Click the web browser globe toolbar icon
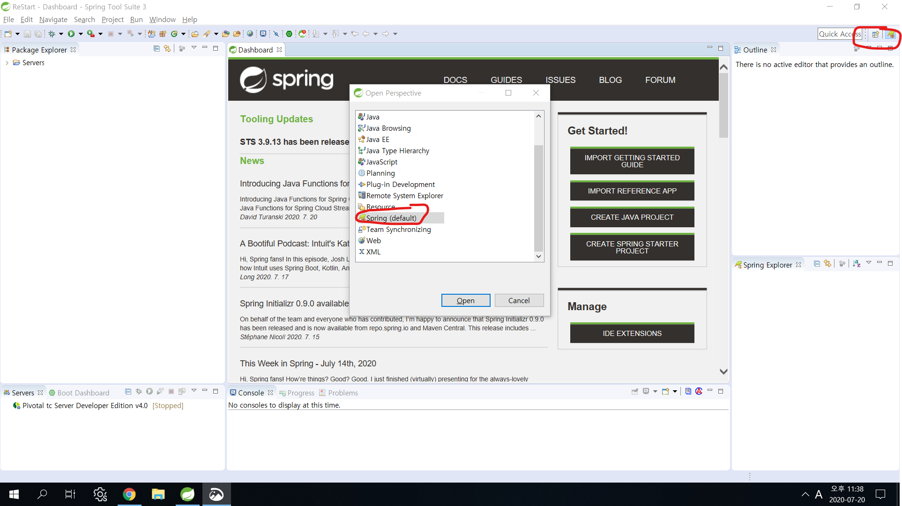The width and height of the screenshot is (902, 506). point(250,34)
